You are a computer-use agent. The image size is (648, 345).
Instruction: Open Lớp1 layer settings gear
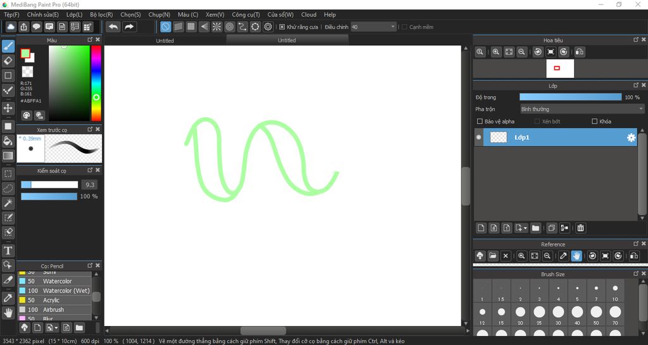(631, 137)
